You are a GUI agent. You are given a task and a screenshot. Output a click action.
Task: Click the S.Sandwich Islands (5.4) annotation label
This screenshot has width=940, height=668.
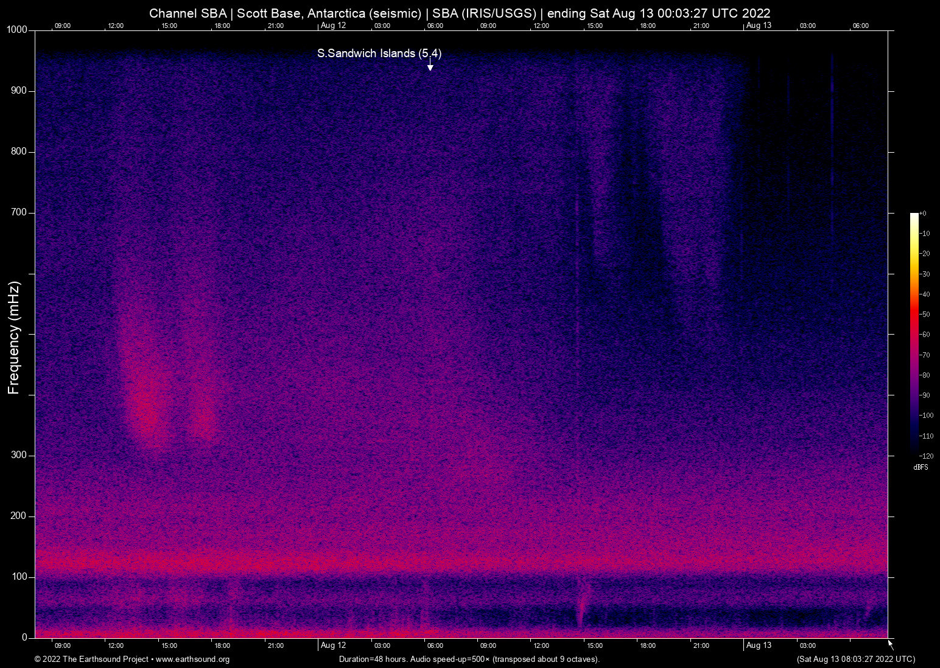coord(379,54)
